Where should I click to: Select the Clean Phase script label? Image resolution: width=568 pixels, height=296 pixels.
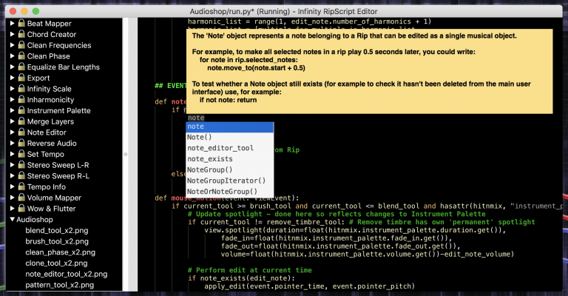point(49,56)
